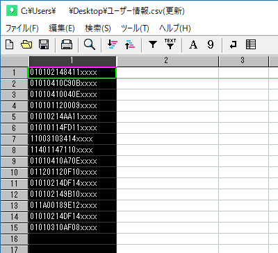
Task: Print the sheet using the printer icon
Action: (x=67, y=44)
